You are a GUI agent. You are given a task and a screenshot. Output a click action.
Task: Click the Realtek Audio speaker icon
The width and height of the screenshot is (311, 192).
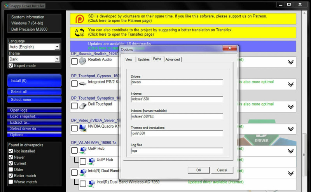[82, 61]
